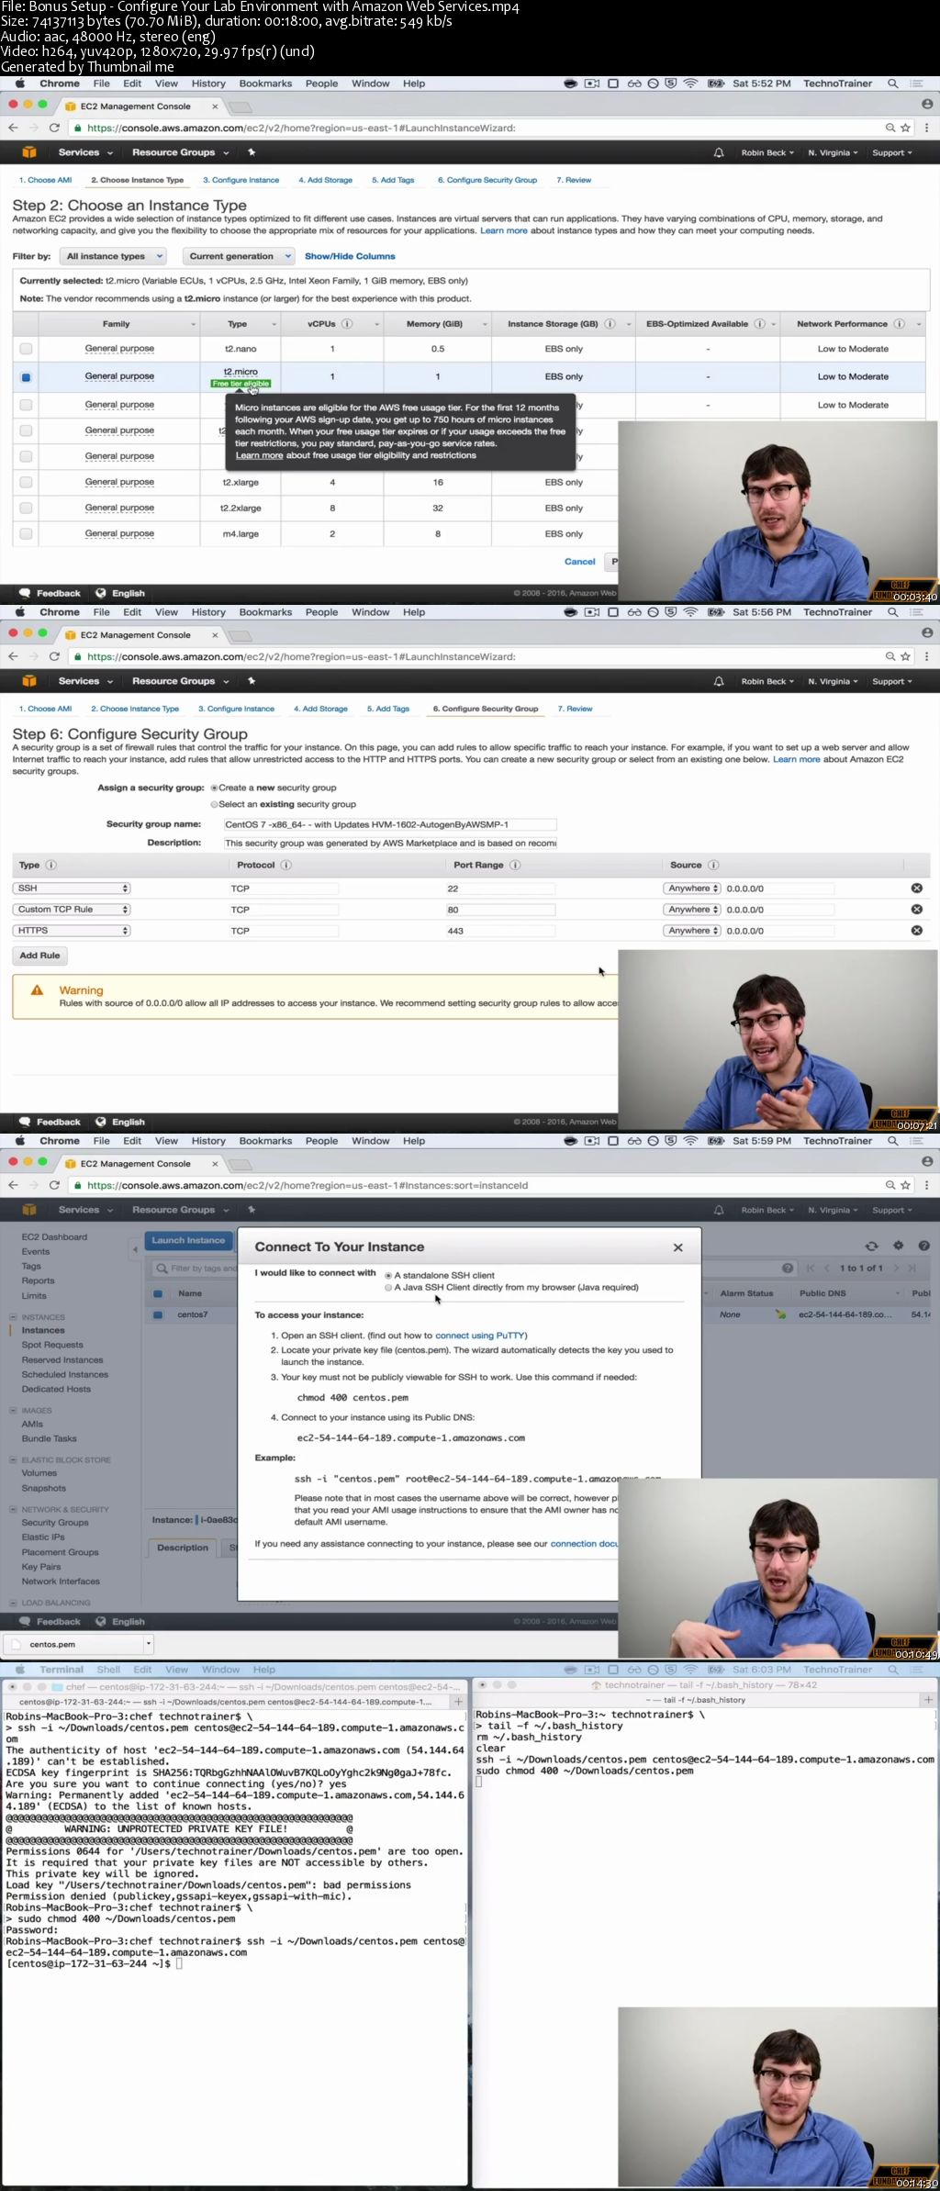Choose 'A standalone SSH client' radio option
This screenshot has height=2191, width=940.
pyautogui.click(x=388, y=1275)
